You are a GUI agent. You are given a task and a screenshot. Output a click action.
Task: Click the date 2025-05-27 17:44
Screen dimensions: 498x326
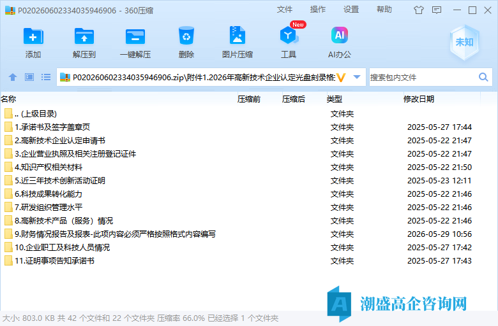439,127
